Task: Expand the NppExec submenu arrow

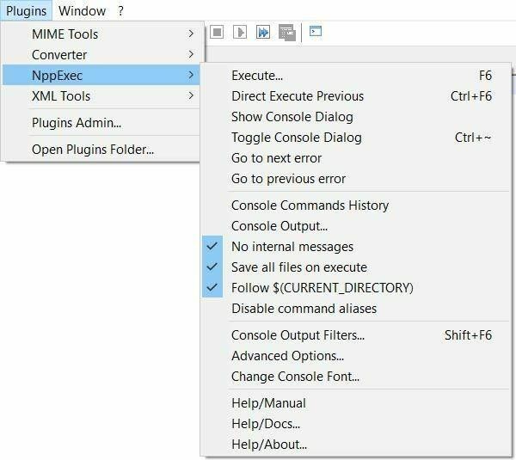Action: (191, 75)
